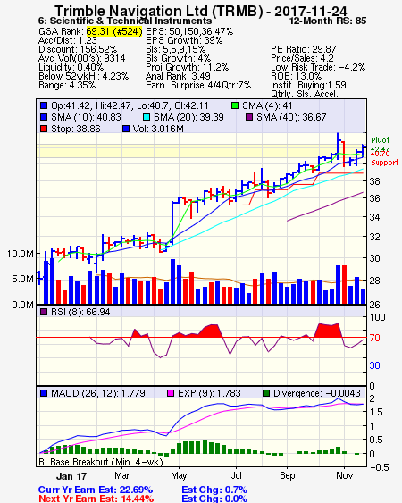Click the green SMA (4) legend swatch
Screen dimensions: 402x503
click(x=235, y=105)
